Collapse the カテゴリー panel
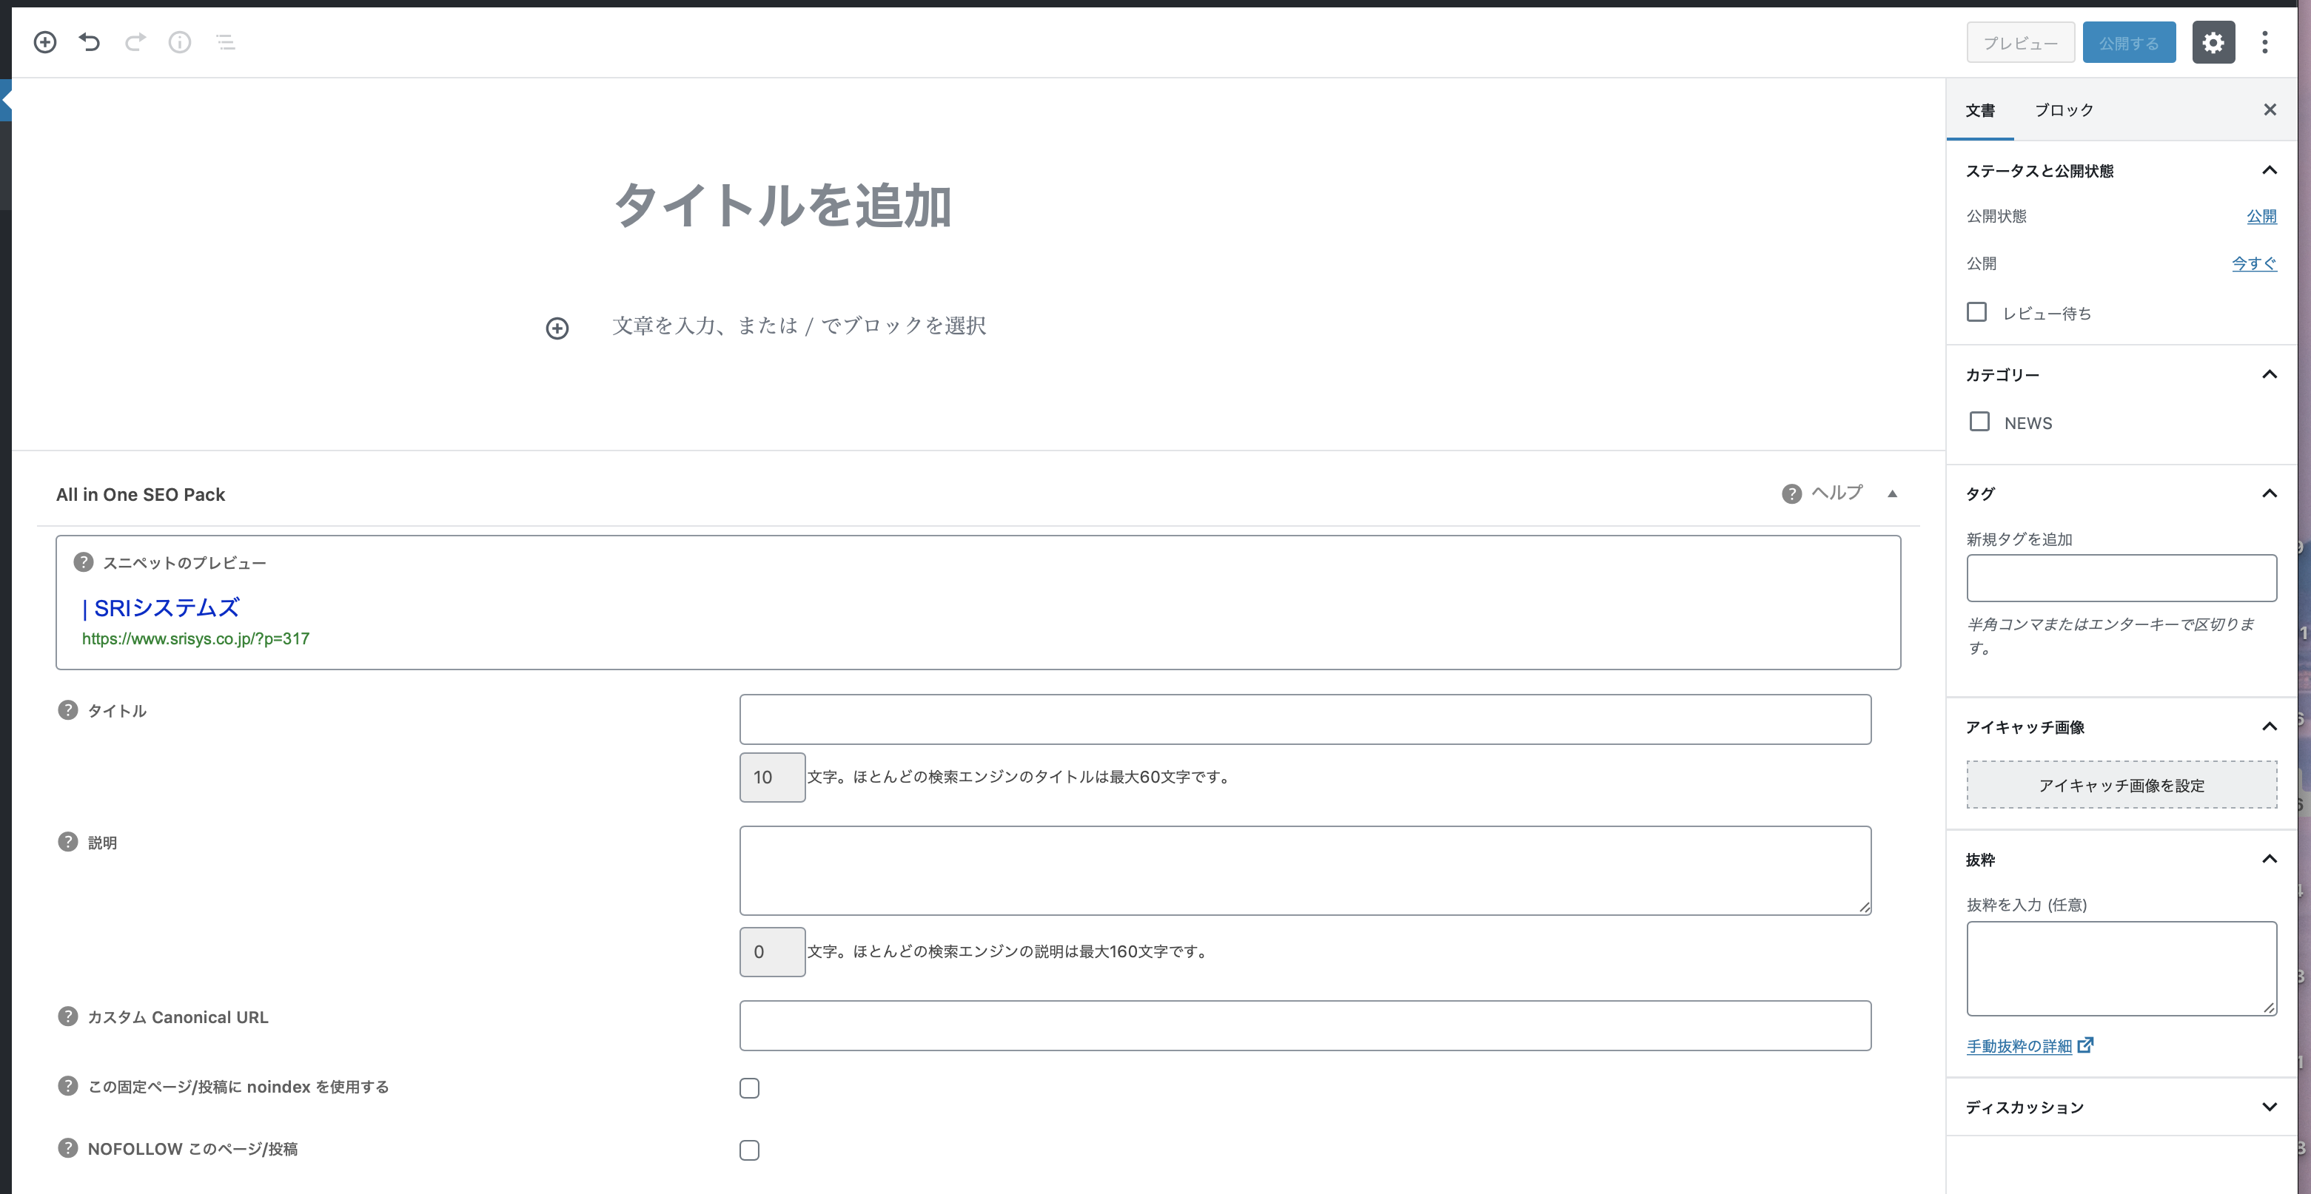Image resolution: width=2311 pixels, height=1194 pixels. [x=2269, y=374]
